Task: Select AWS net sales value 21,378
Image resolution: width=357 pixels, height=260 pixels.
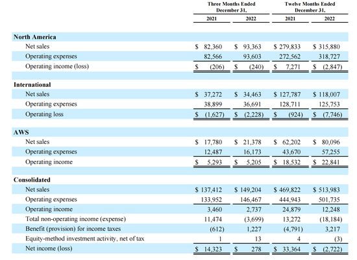Action: (x=252, y=142)
